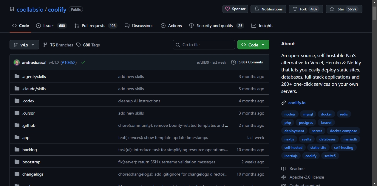Click the inertiajs topic tag
Screen dimensions: 377x186
(291, 156)
